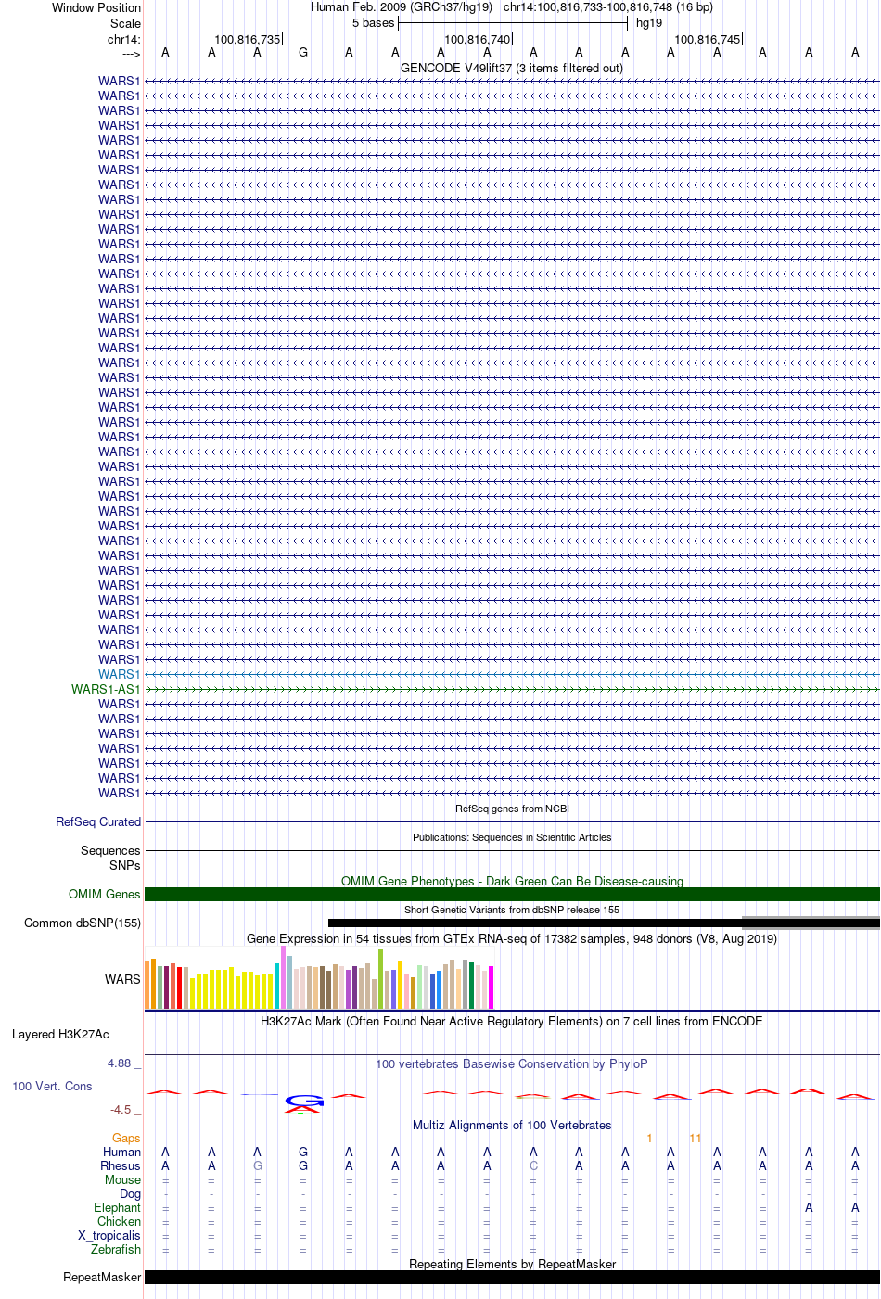Click the magenta last bar in GTEx chart
Image resolution: width=881 pixels, height=1299 pixels.
(492, 987)
